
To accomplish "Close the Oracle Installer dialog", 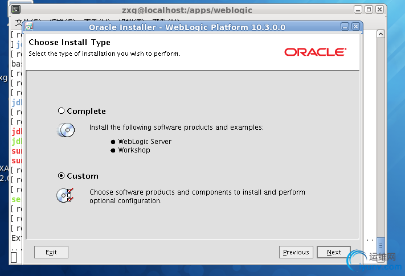I will [x=356, y=27].
